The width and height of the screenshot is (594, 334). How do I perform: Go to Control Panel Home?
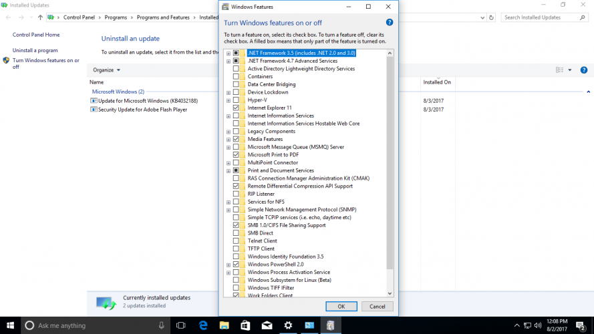pyautogui.click(x=36, y=35)
